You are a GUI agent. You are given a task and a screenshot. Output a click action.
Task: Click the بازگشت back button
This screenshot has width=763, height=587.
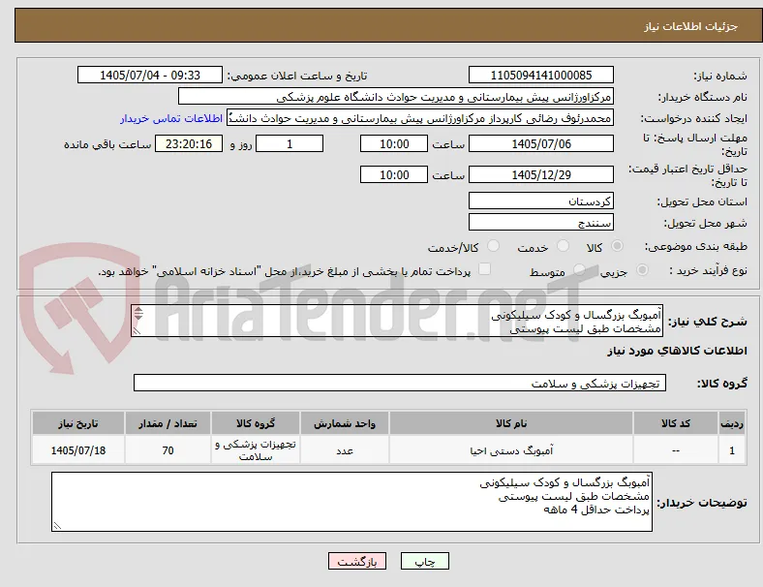[x=357, y=561]
